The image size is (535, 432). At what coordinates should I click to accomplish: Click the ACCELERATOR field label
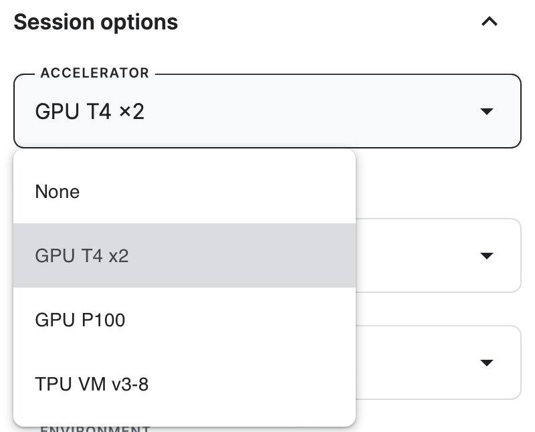pos(94,73)
